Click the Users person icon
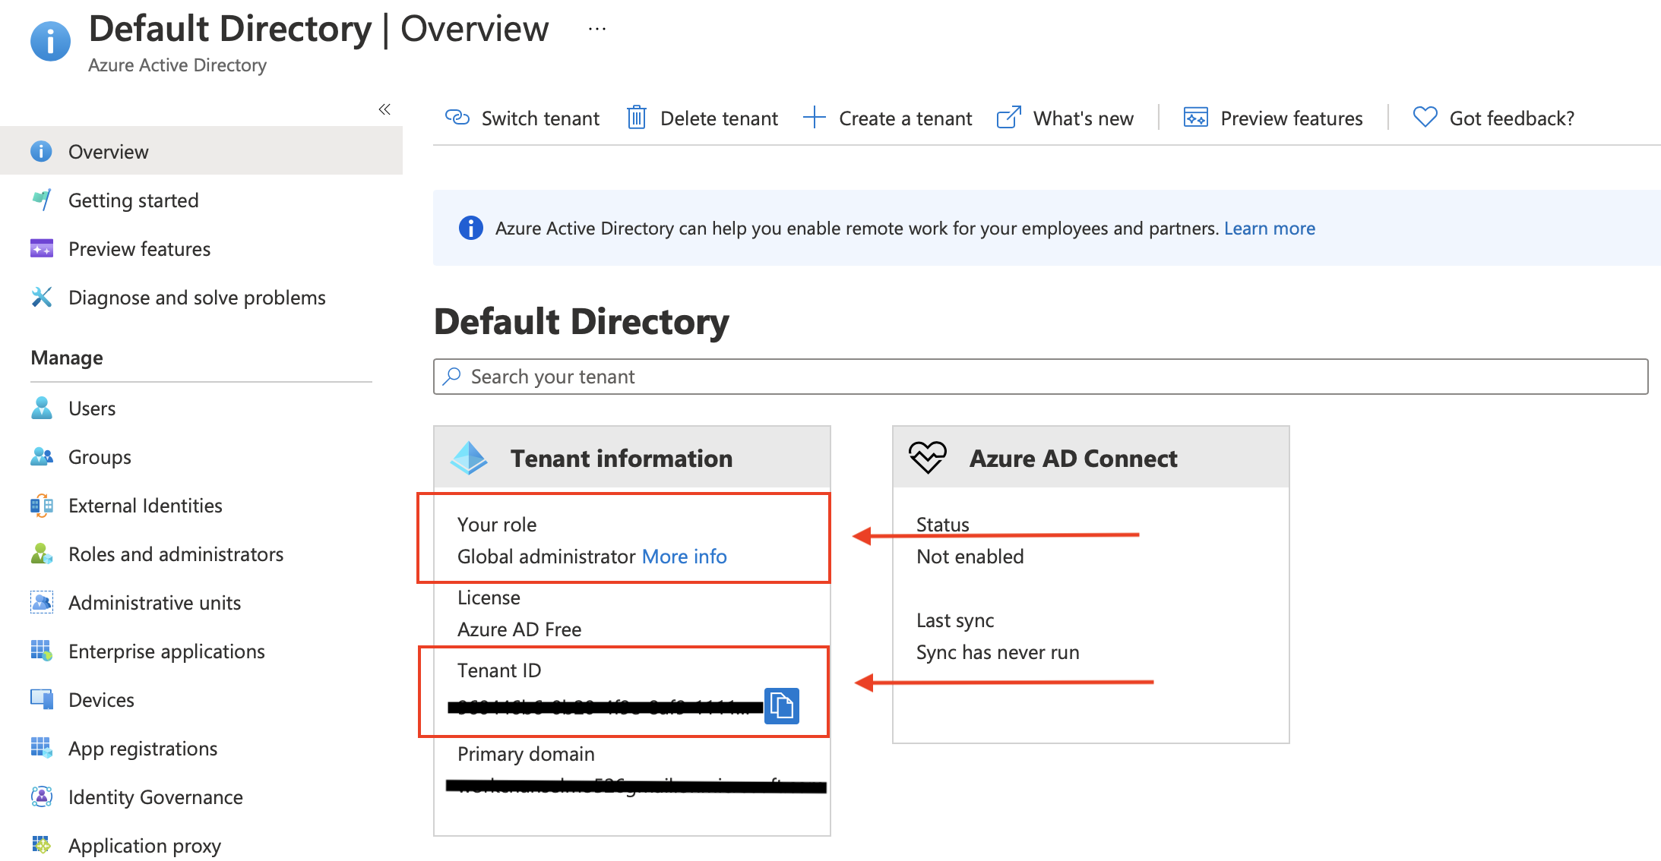 41,408
